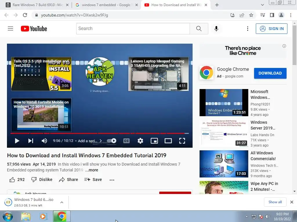Expand download item options chevron

coord(61,202)
